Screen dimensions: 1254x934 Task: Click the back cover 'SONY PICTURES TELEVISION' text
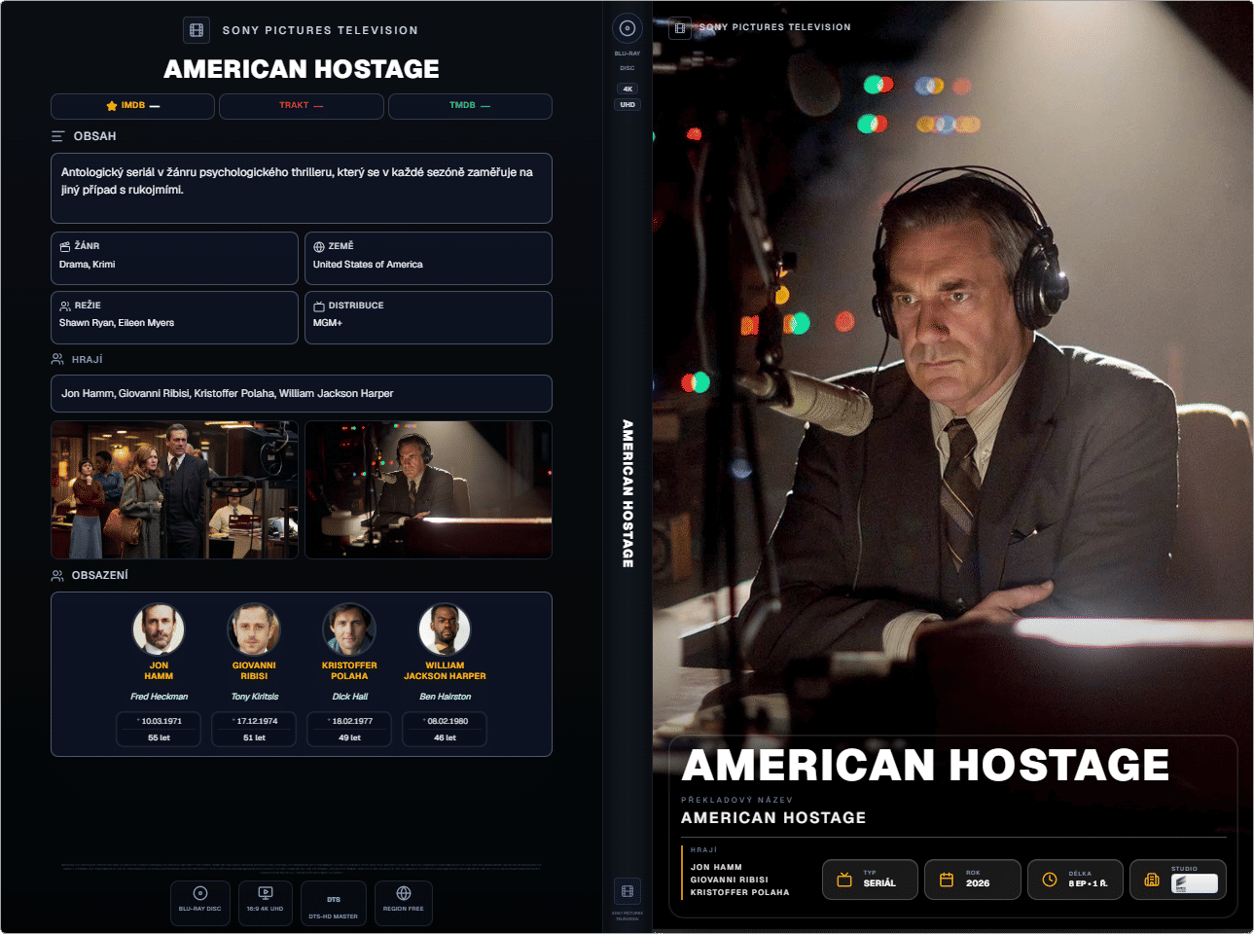pos(320,30)
